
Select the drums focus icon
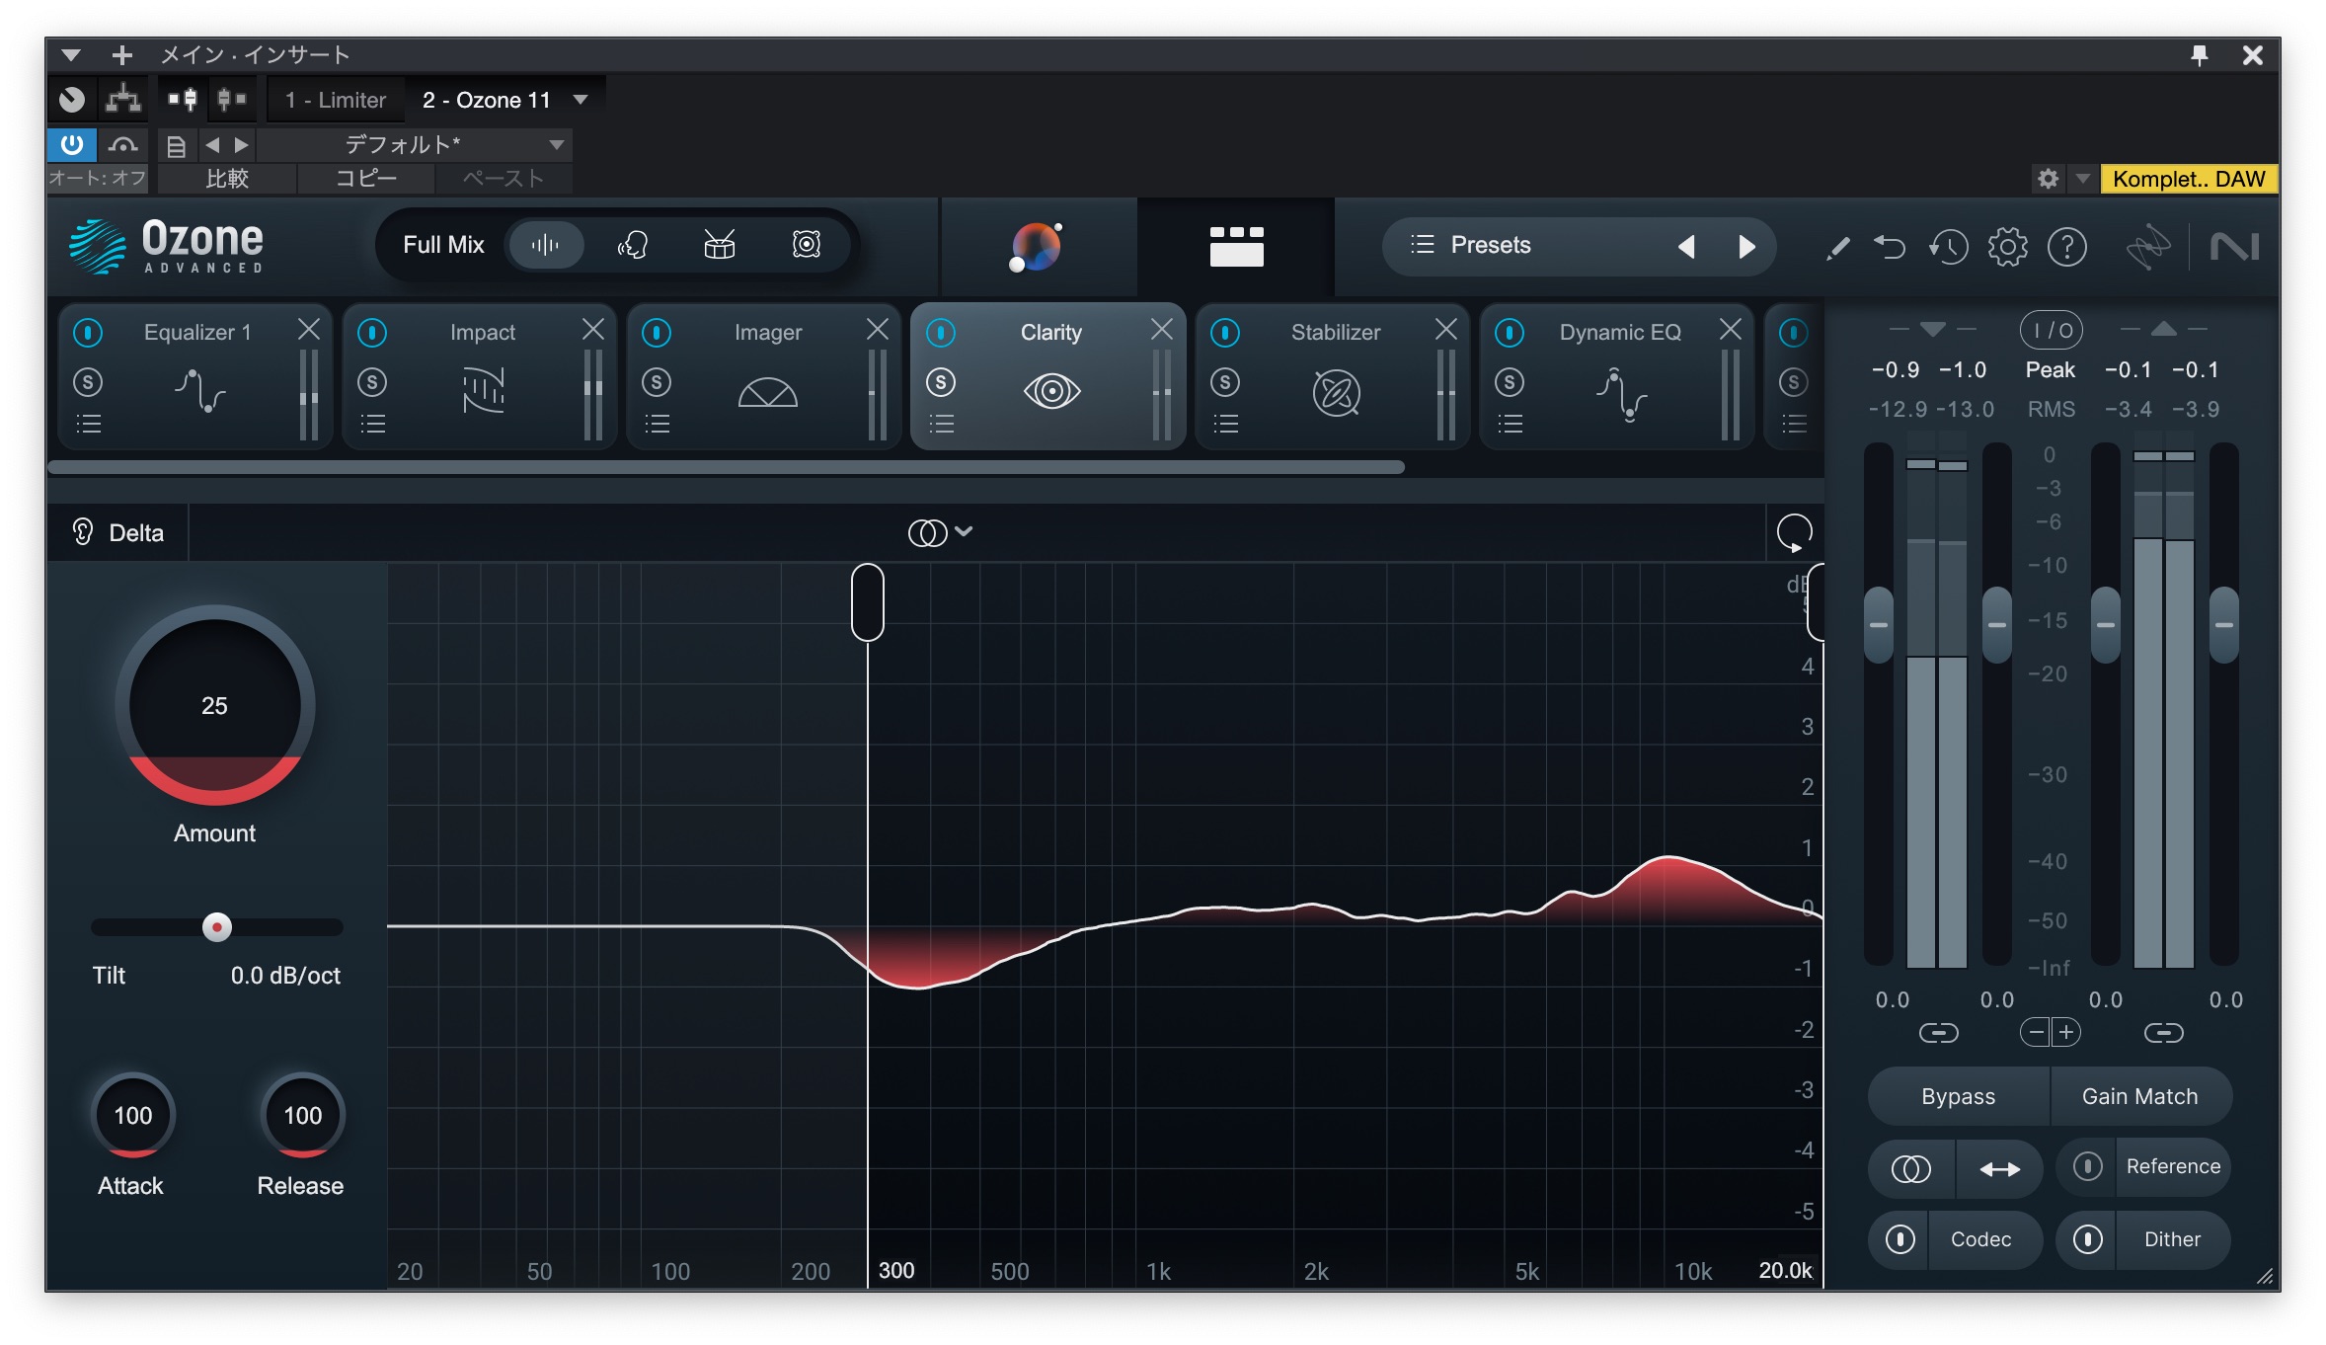click(719, 245)
